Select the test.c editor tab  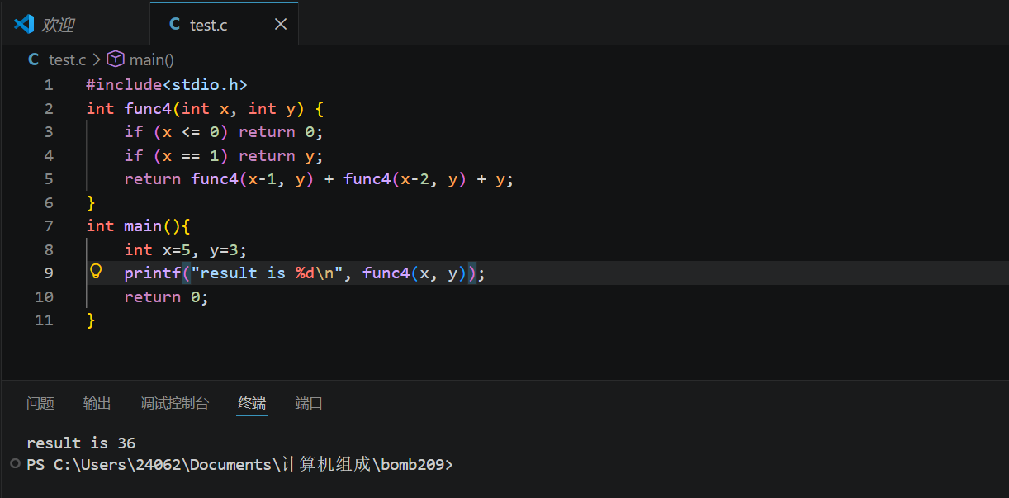coord(224,23)
